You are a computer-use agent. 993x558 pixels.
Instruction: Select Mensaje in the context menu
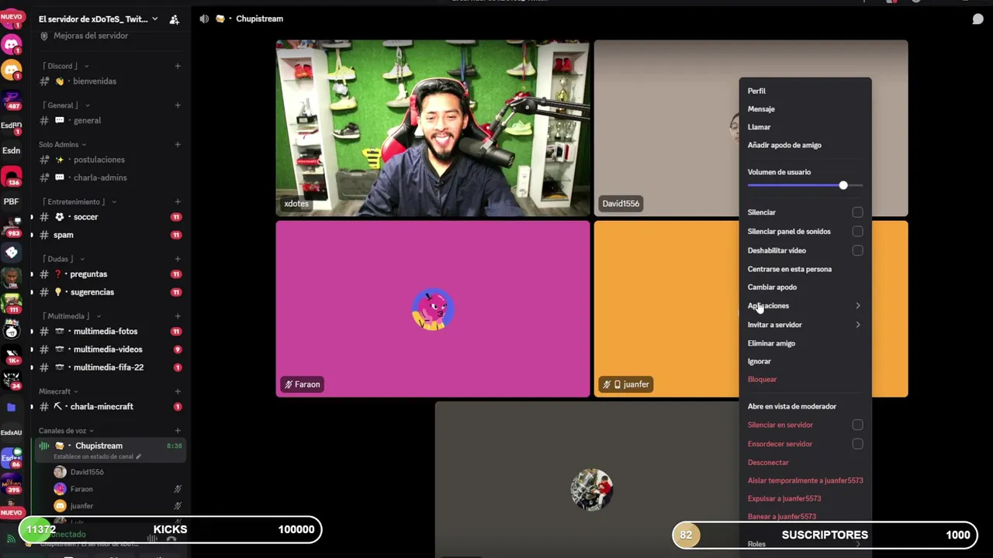click(761, 109)
